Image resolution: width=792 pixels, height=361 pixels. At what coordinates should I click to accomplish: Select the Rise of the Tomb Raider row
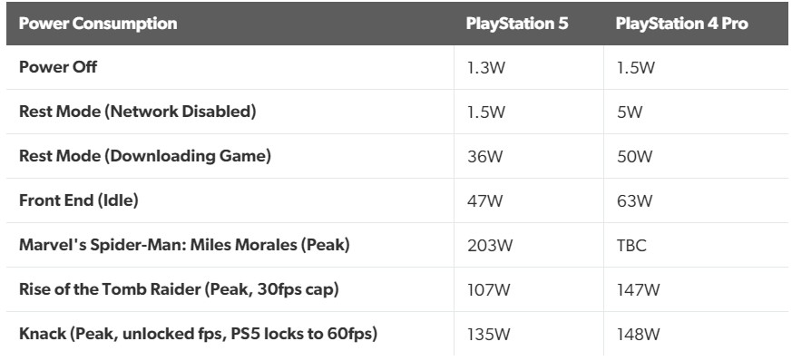(397, 289)
